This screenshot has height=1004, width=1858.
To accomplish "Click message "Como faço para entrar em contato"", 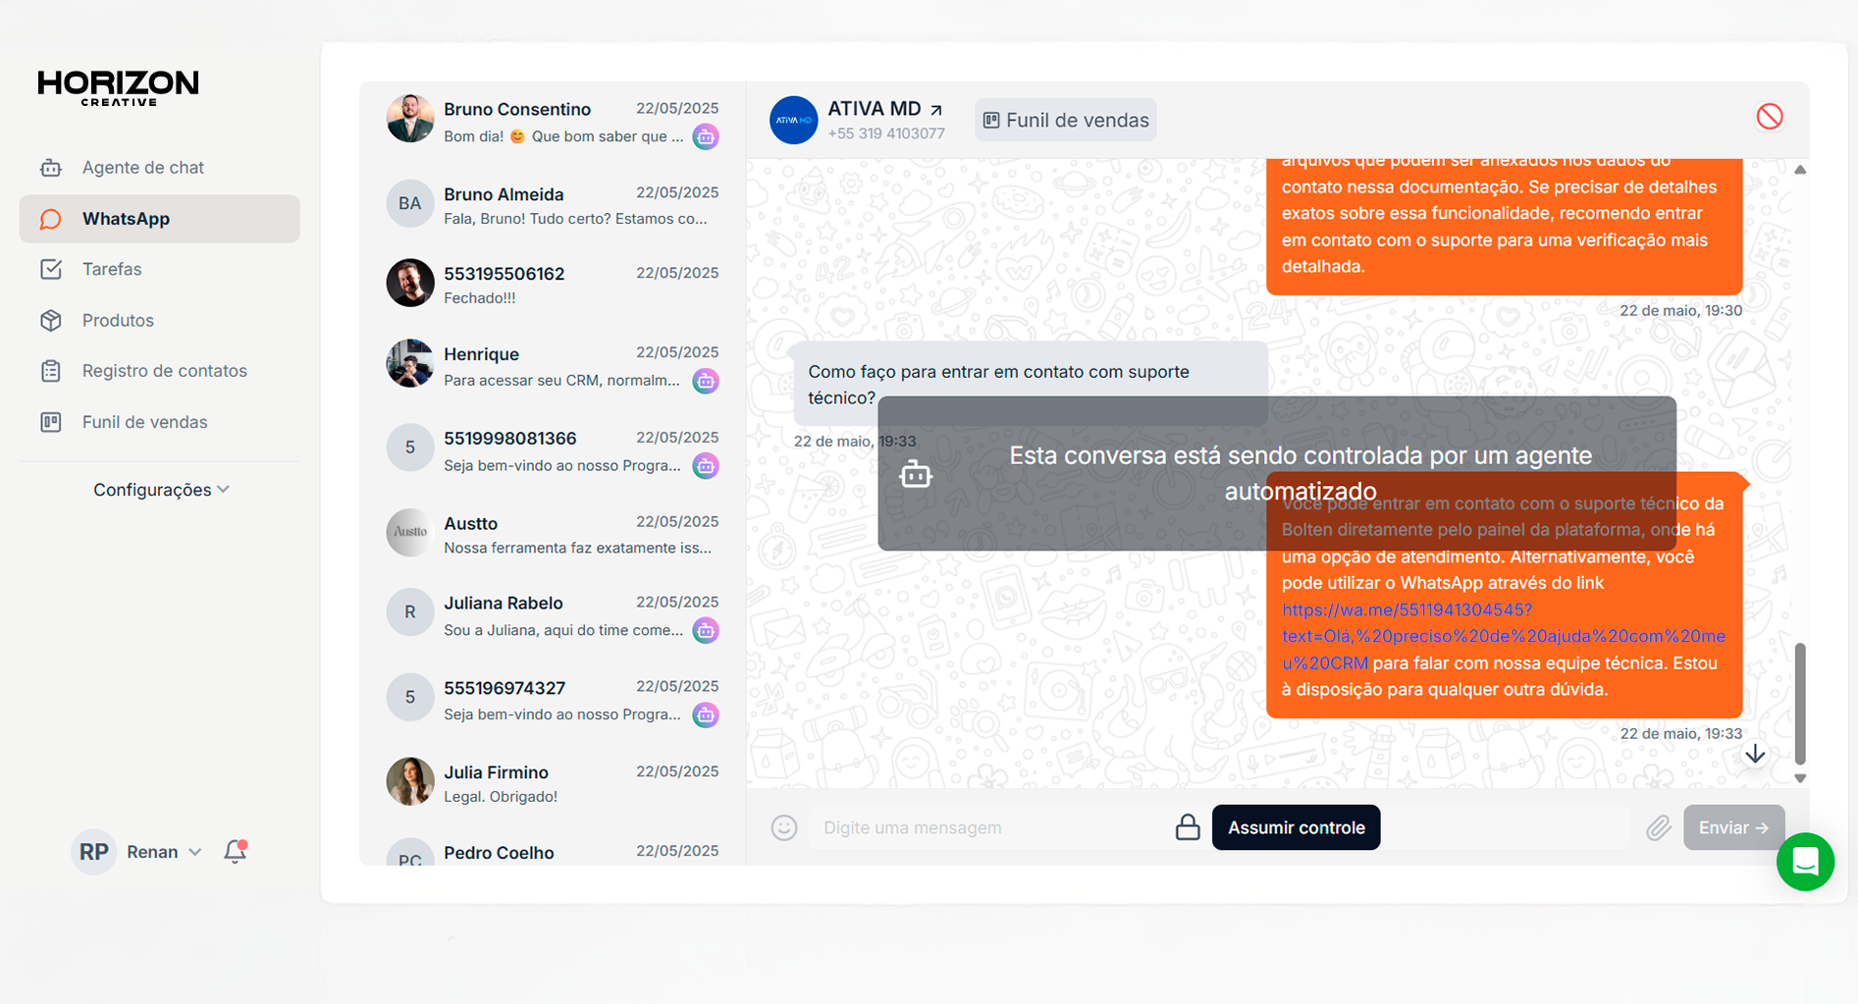I will coord(1030,384).
